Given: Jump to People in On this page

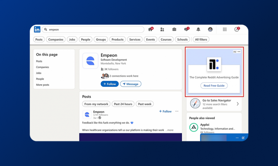Looking at the screenshot, I should point(40,79).
